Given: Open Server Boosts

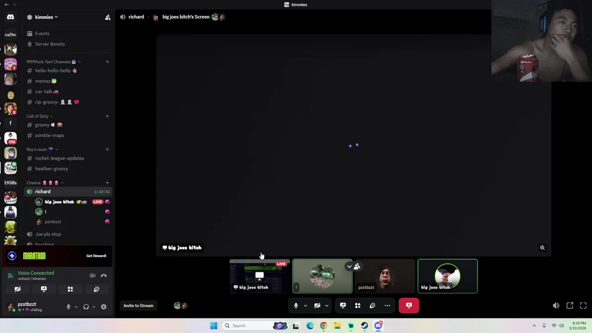Looking at the screenshot, I should (50, 44).
